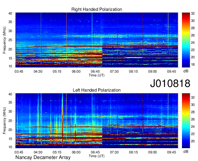Click the 06:00 time tick on right-handed plot

(76, 71)
